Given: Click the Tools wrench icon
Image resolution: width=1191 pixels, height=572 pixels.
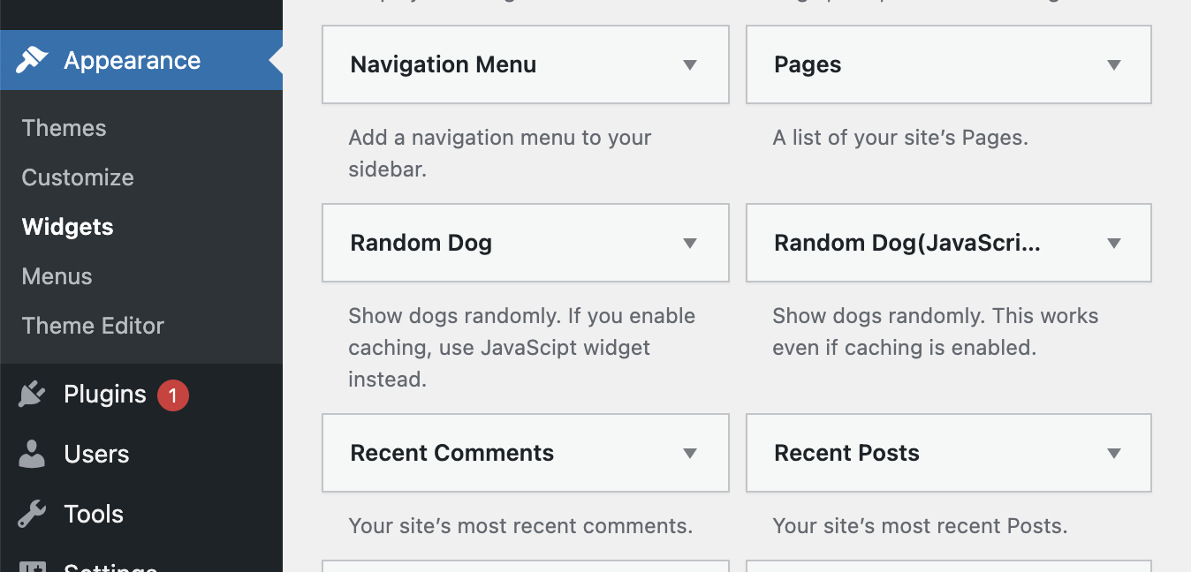Looking at the screenshot, I should point(32,514).
